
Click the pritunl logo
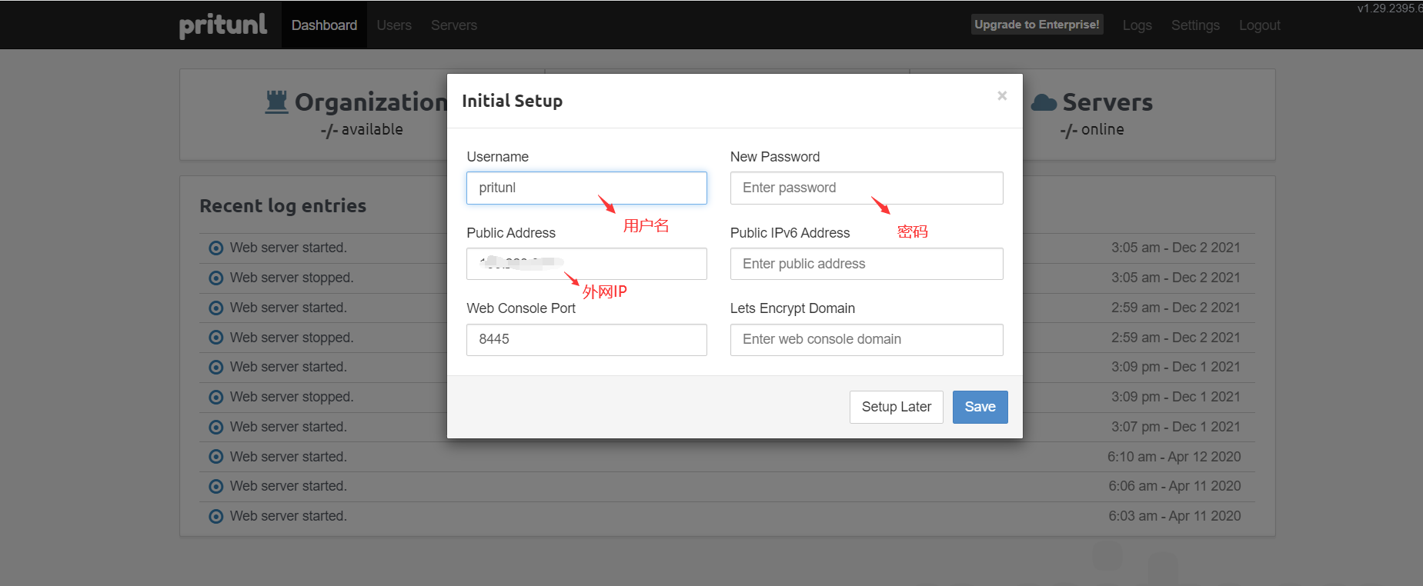coord(223,25)
